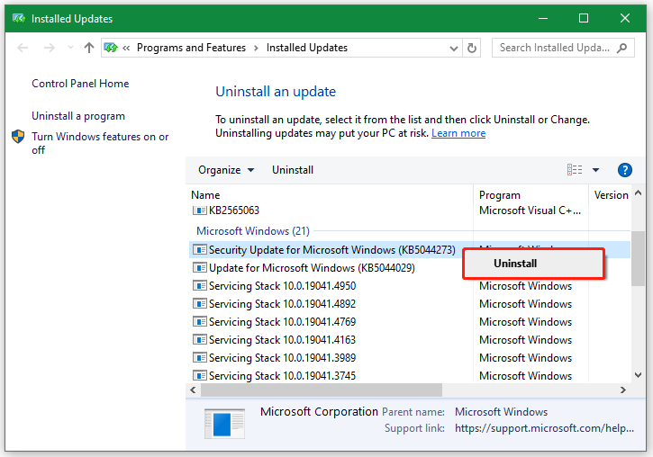
Task: Click the KB2565063 update icon
Action: pyautogui.click(x=200, y=211)
